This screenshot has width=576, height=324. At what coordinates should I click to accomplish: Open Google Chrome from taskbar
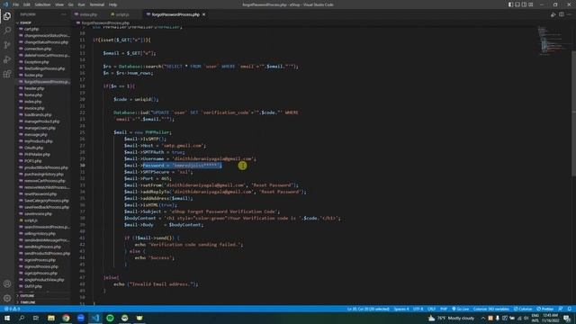coord(66,318)
